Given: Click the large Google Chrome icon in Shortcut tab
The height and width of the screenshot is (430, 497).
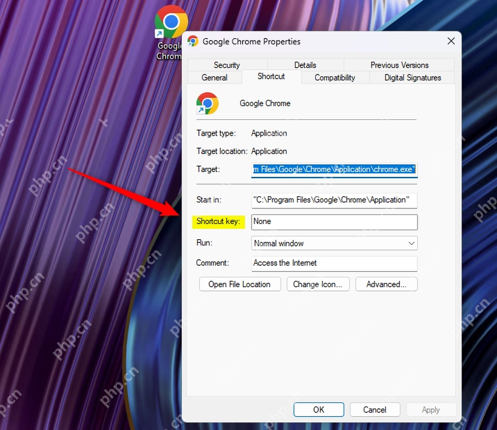Looking at the screenshot, I should point(207,103).
